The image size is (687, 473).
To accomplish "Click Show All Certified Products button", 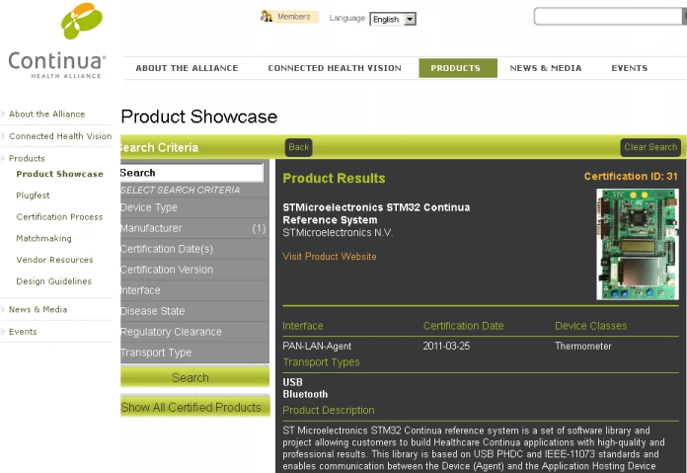I will tap(194, 407).
